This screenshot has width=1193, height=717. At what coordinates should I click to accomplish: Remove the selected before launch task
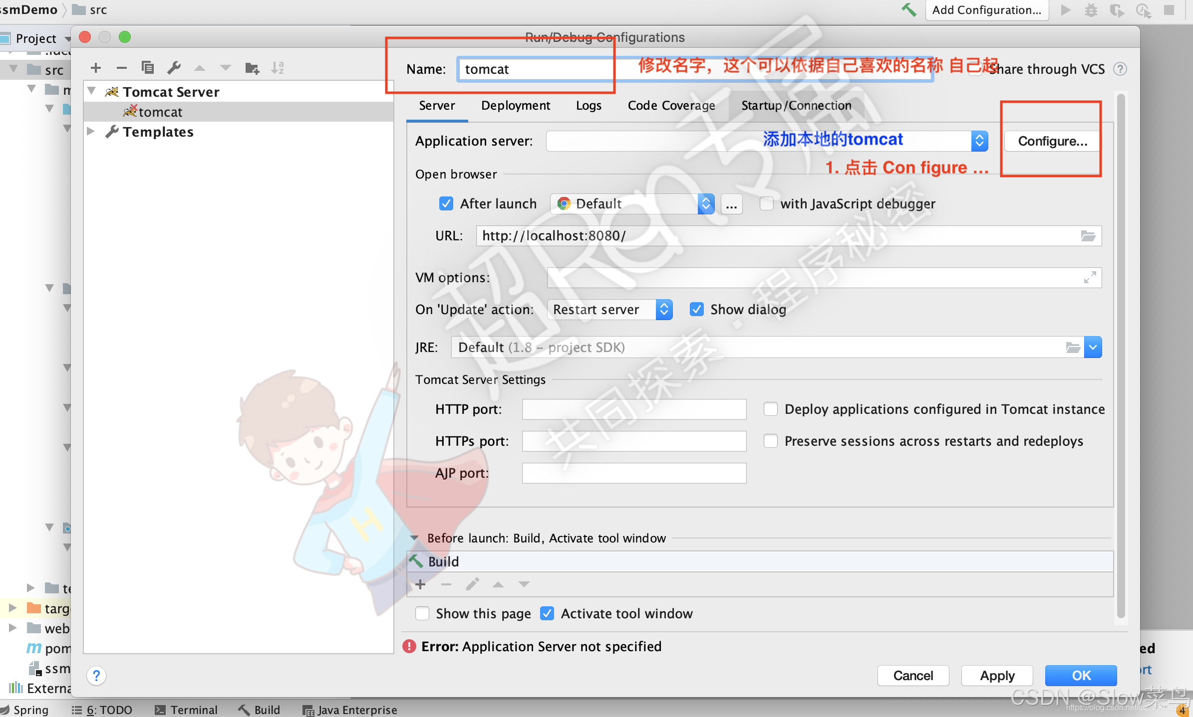[x=446, y=584]
